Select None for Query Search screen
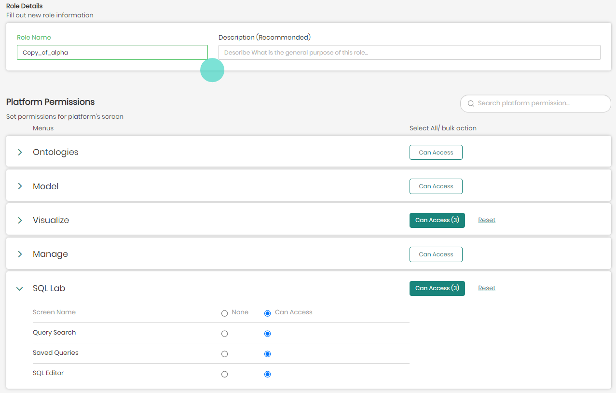 click(x=224, y=333)
